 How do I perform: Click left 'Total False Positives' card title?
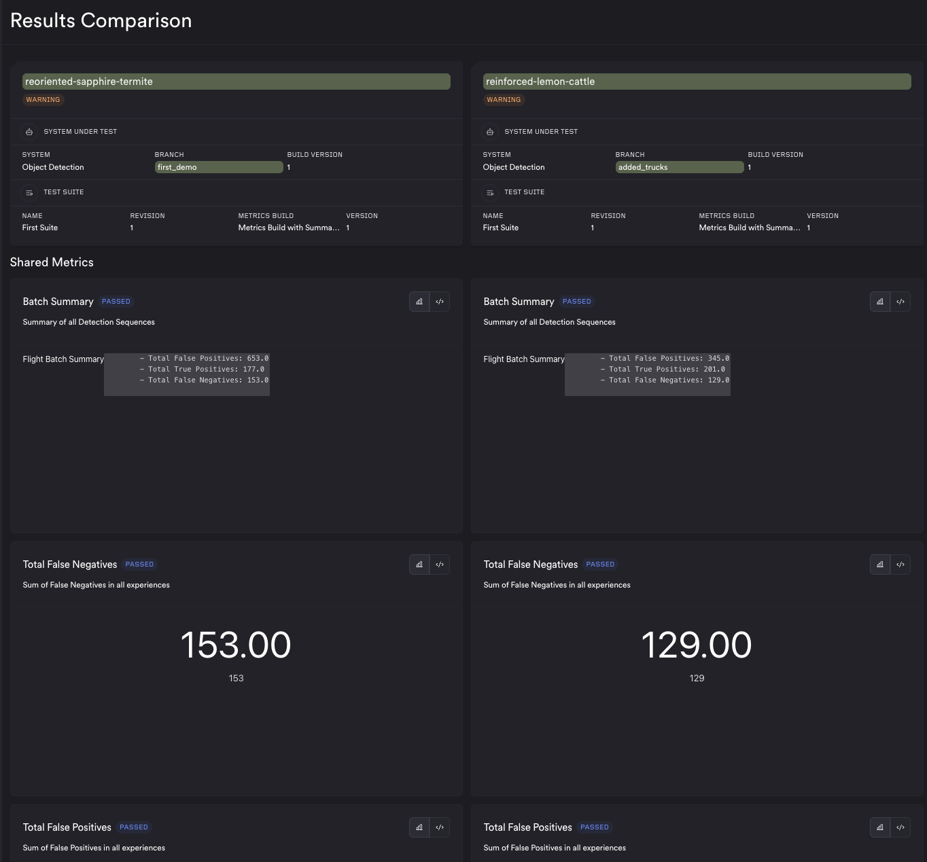point(67,827)
